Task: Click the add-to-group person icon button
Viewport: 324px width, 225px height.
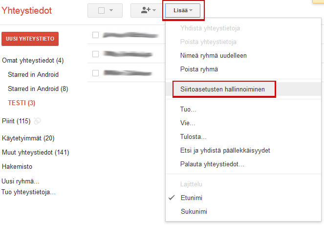Action: pyautogui.click(x=148, y=10)
